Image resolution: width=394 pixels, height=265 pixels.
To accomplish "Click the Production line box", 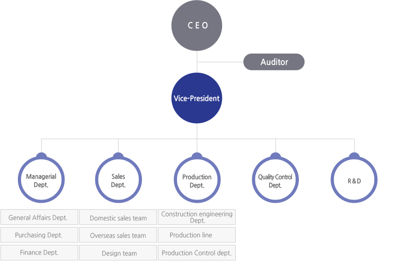I will tap(197, 235).
